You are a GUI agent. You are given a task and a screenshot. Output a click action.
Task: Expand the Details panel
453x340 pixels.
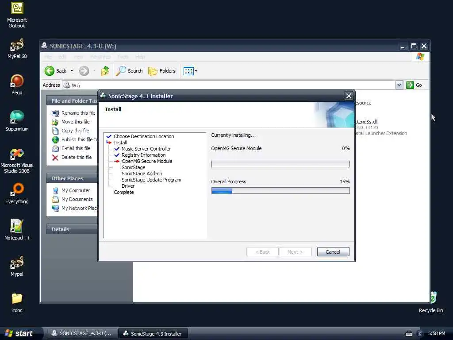click(x=72, y=229)
